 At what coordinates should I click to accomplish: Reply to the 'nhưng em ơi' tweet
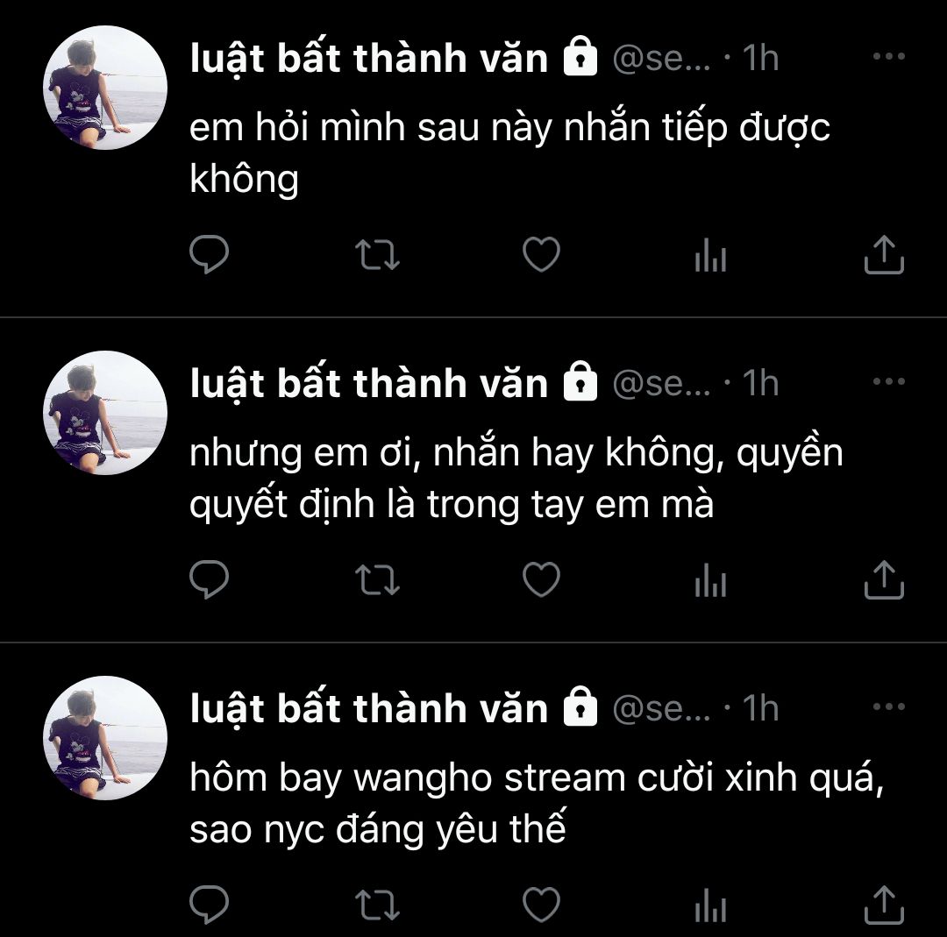point(209,579)
